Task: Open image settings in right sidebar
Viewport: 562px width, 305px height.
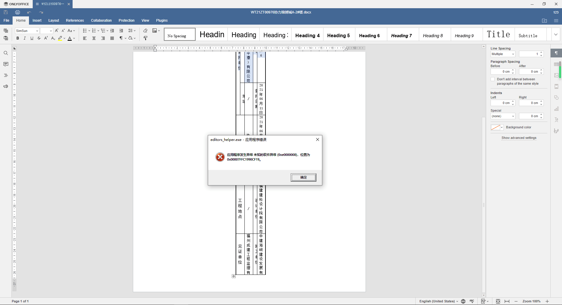Action: pos(557,75)
